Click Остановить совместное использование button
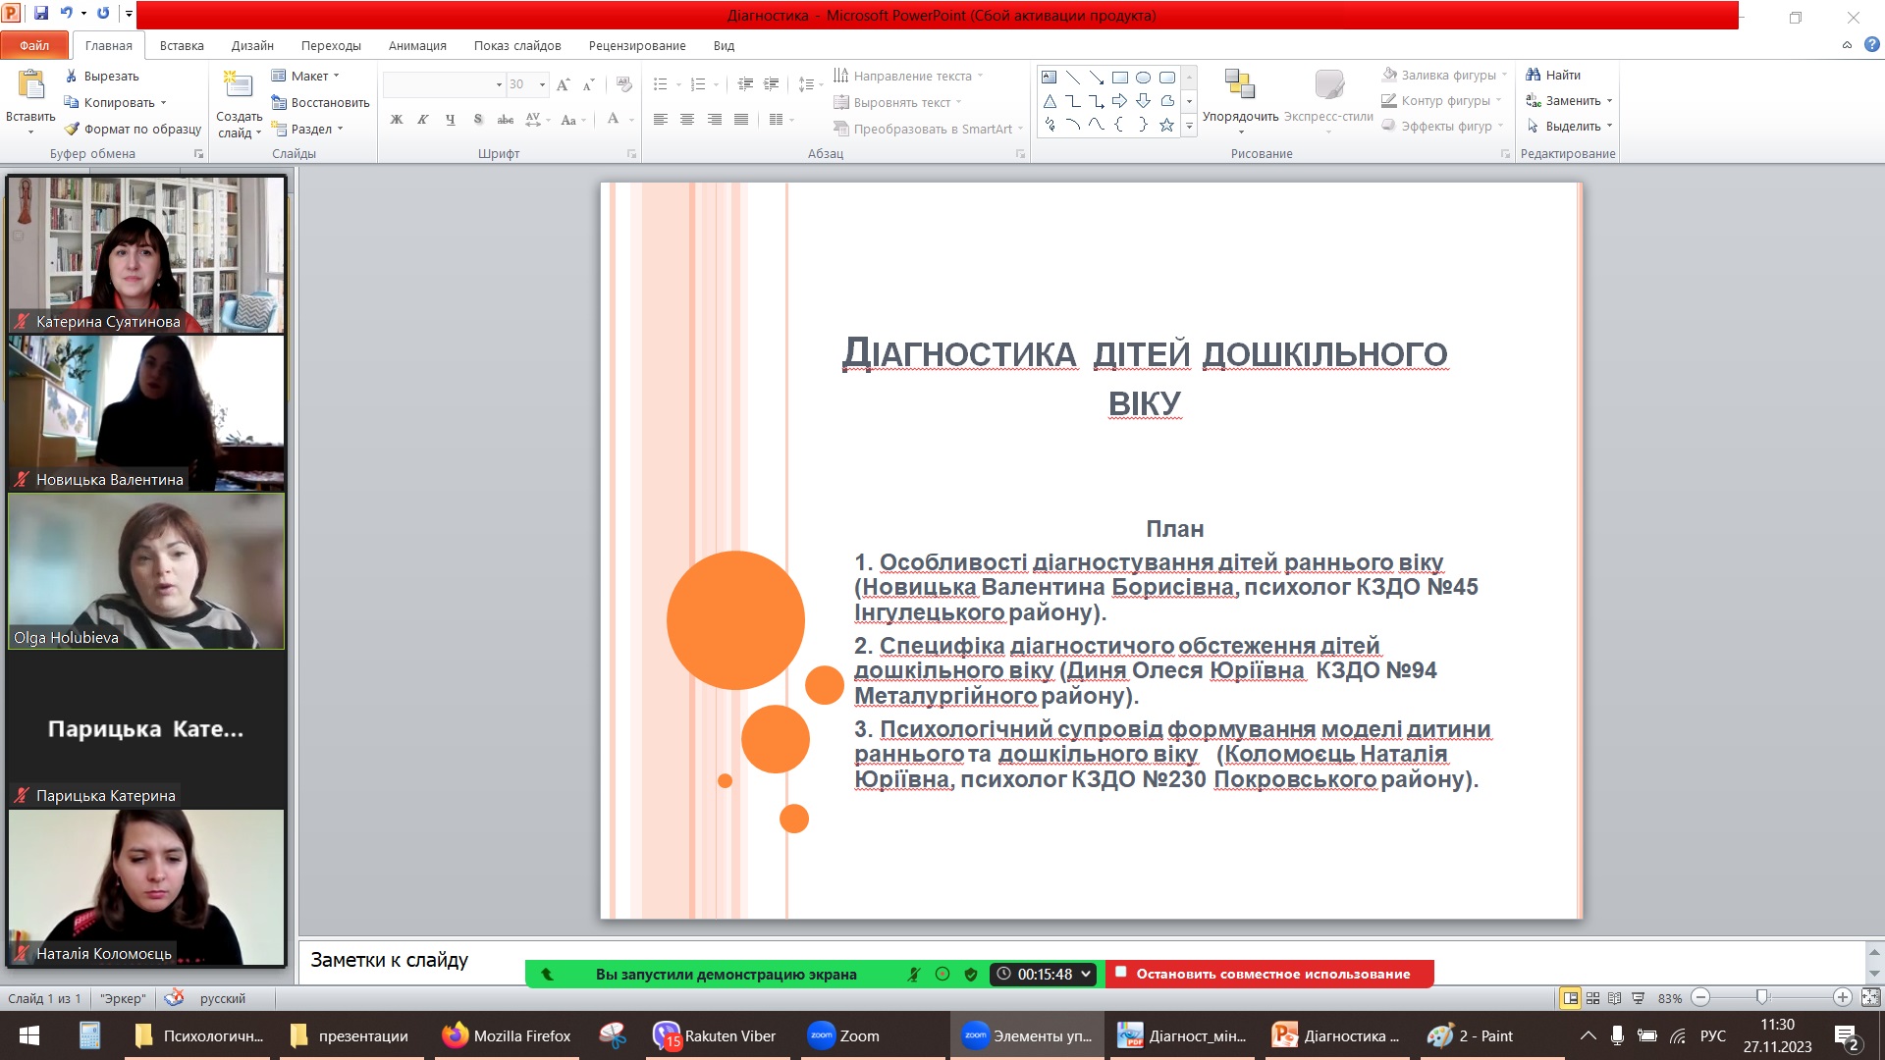This screenshot has width=1885, height=1060. click(1269, 974)
